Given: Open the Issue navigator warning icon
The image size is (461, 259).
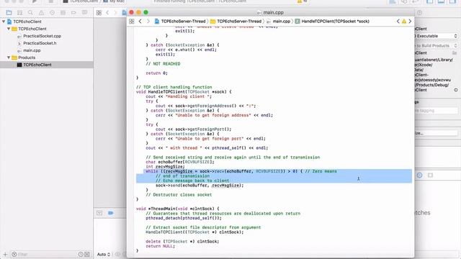Looking at the screenshot, I should (41, 13).
